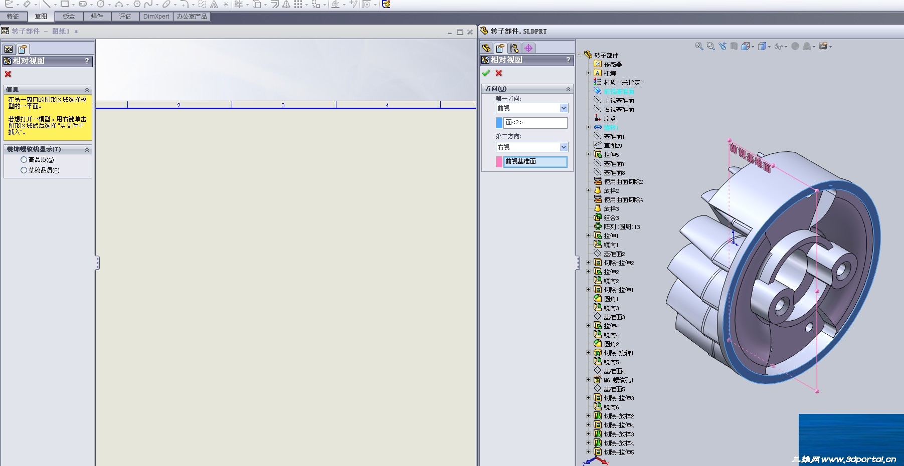This screenshot has height=466, width=904.
Task: Click the Previous View icon
Action: pyautogui.click(x=722, y=46)
